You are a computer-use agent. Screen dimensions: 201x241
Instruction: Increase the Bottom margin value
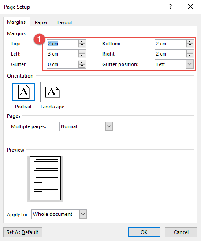190,42
